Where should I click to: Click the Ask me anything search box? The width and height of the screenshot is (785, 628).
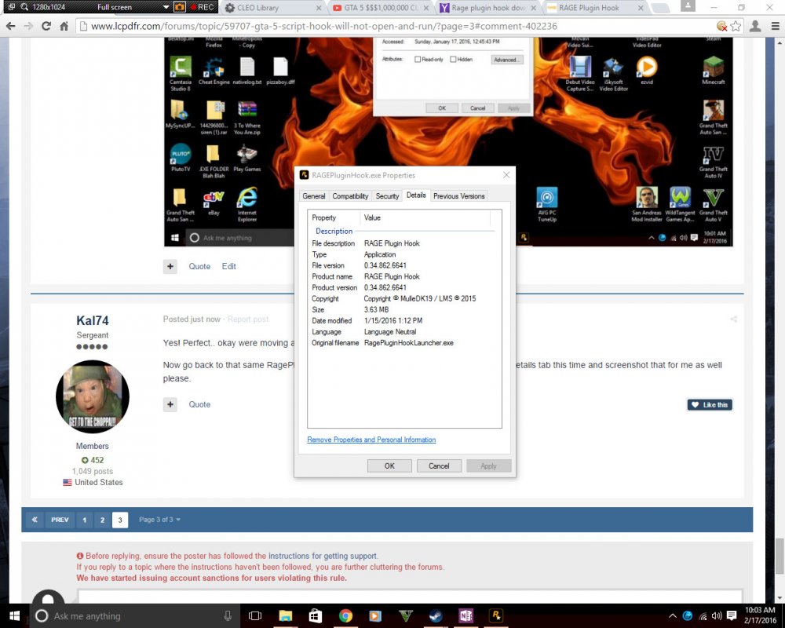(135, 616)
